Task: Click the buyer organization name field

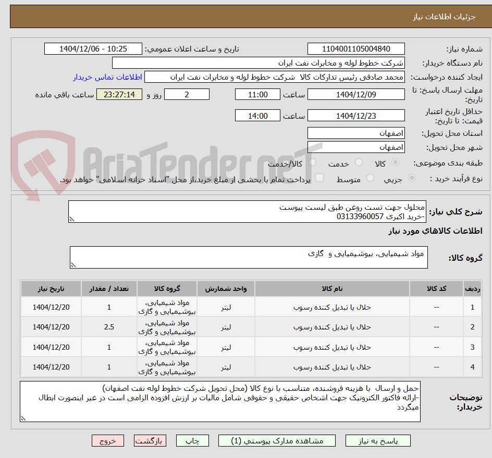Action: click(258, 63)
